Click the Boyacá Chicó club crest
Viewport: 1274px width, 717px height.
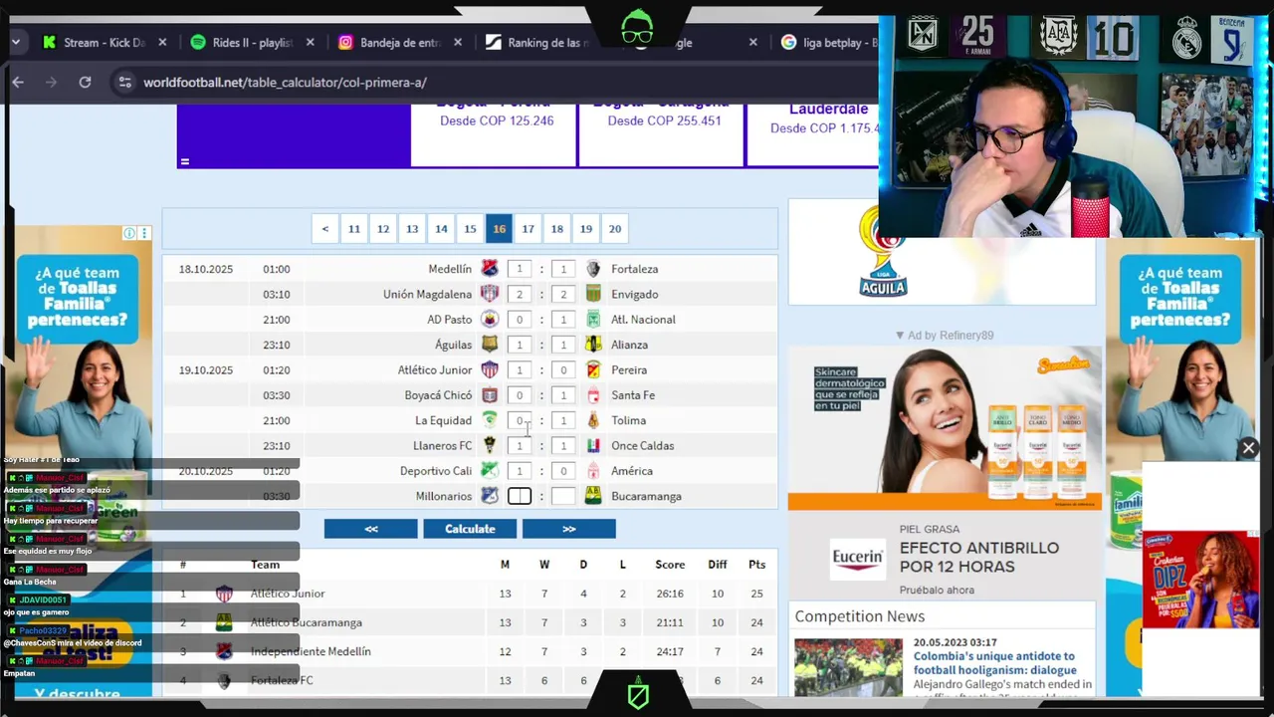point(489,395)
